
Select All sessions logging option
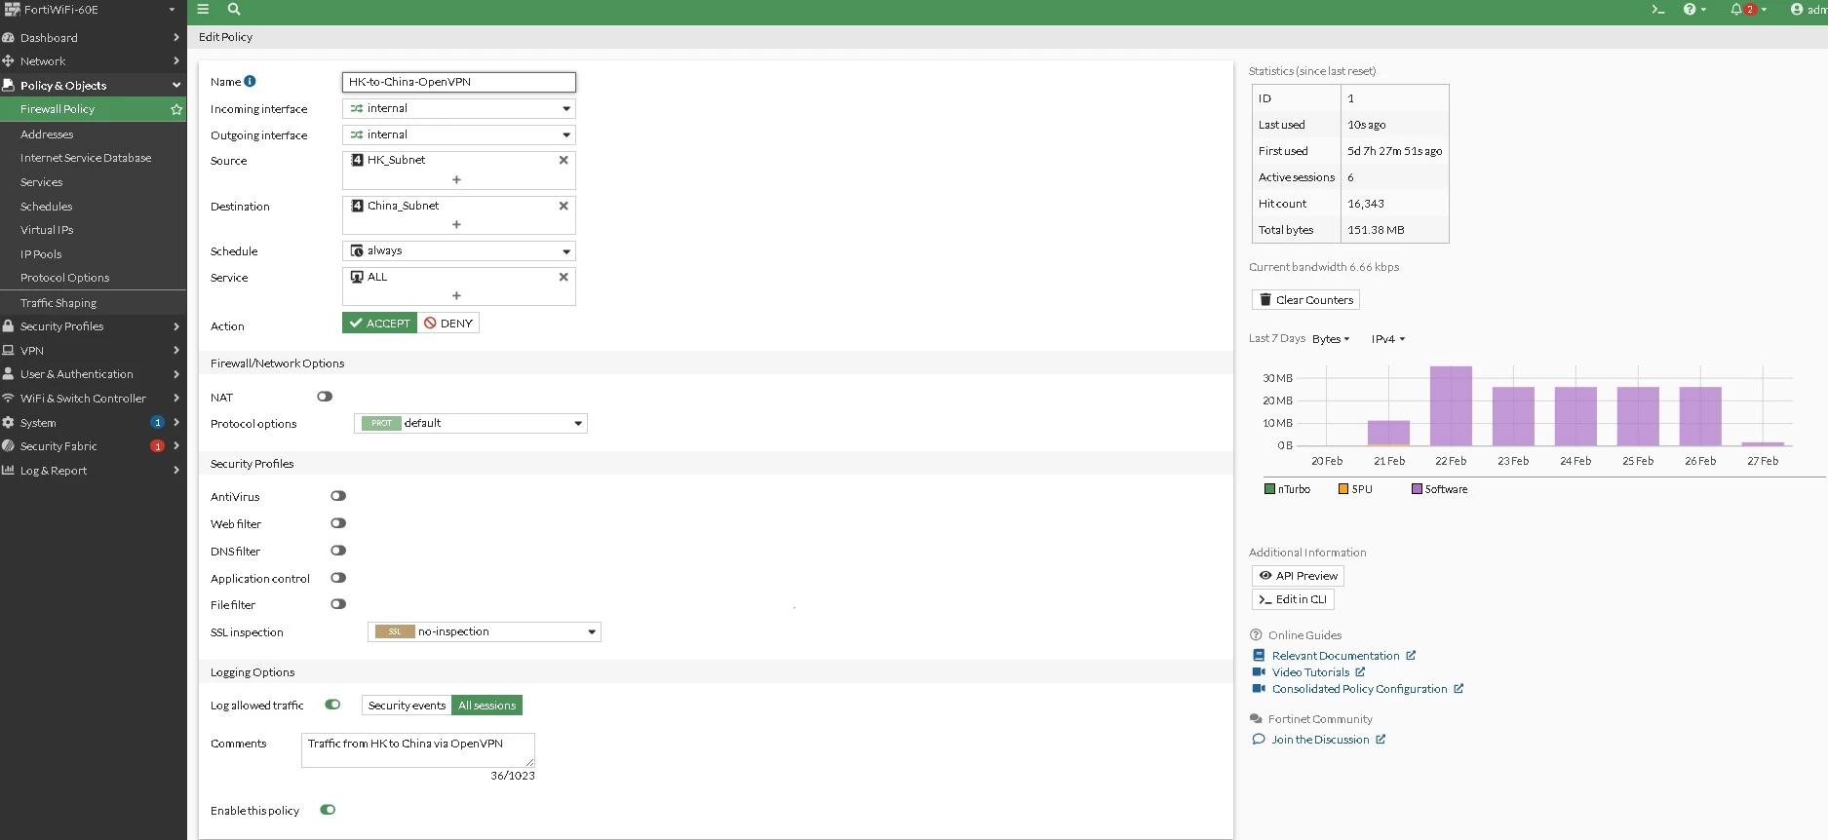point(487,706)
